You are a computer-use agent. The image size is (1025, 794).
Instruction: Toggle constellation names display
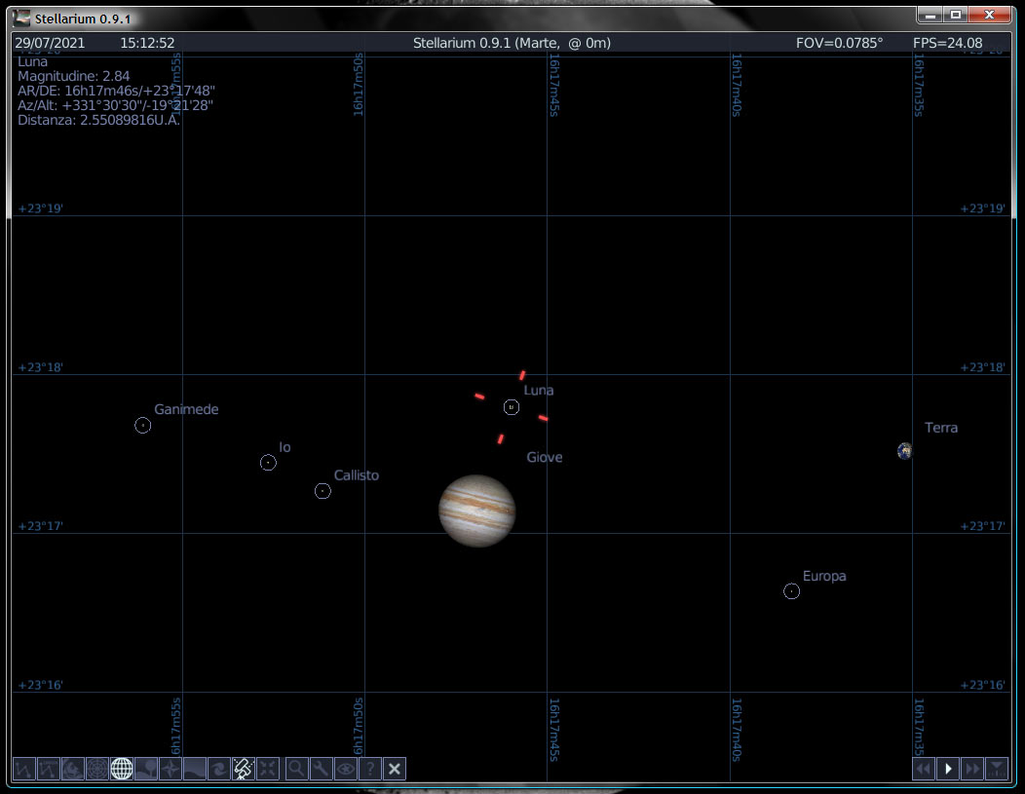49,769
